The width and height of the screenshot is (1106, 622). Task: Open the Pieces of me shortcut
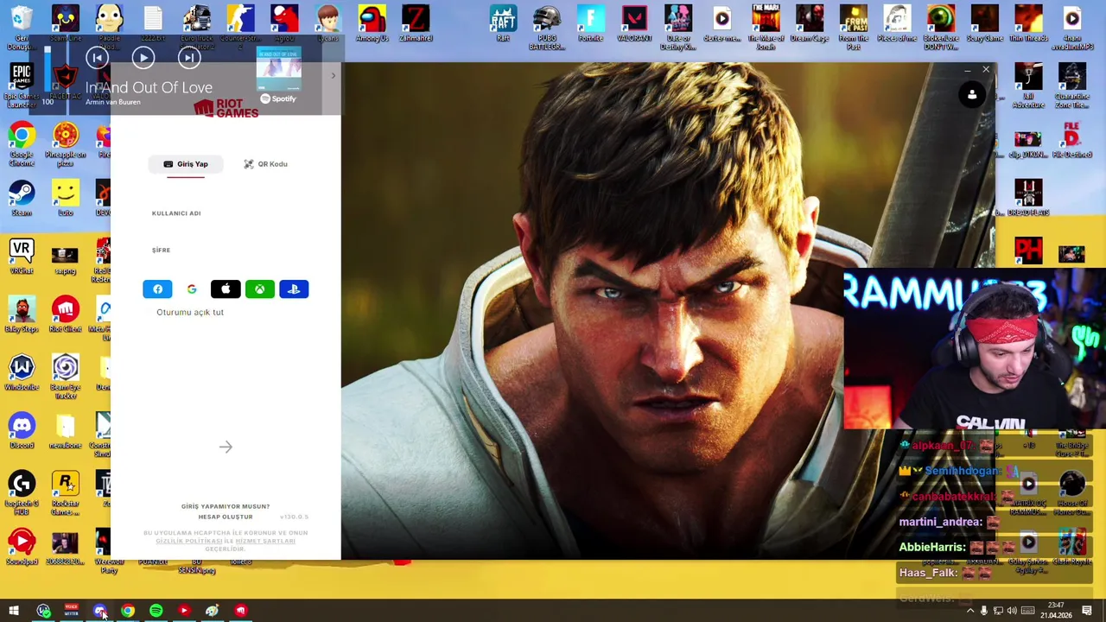[897, 23]
